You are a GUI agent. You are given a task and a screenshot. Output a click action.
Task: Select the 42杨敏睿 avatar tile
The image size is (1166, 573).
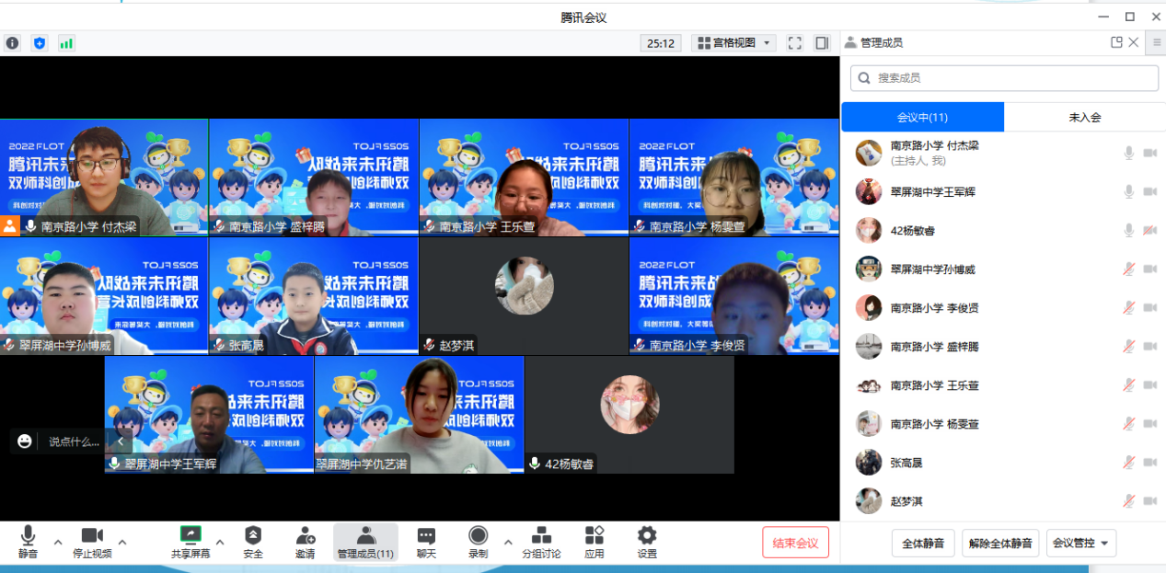pos(629,415)
